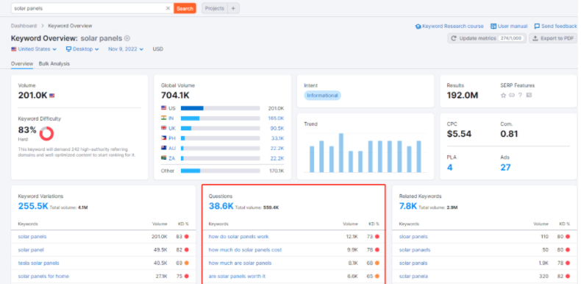Click UK global volume 90.5K
The height and width of the screenshot is (284, 581).
click(x=277, y=128)
